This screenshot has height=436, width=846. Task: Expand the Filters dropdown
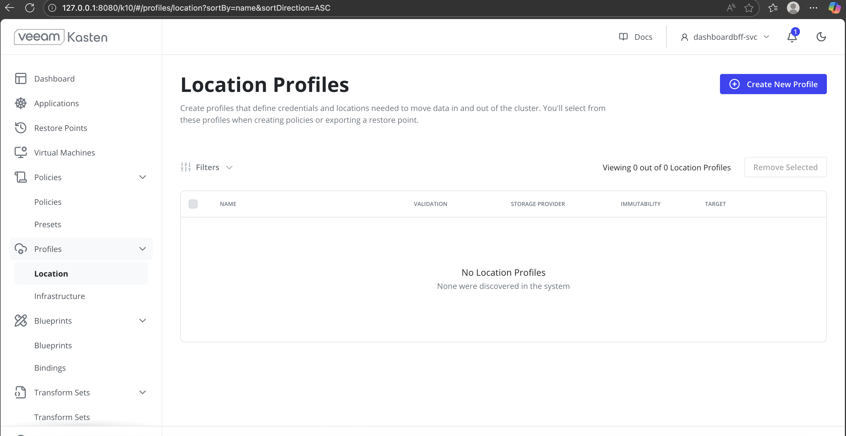[207, 168]
